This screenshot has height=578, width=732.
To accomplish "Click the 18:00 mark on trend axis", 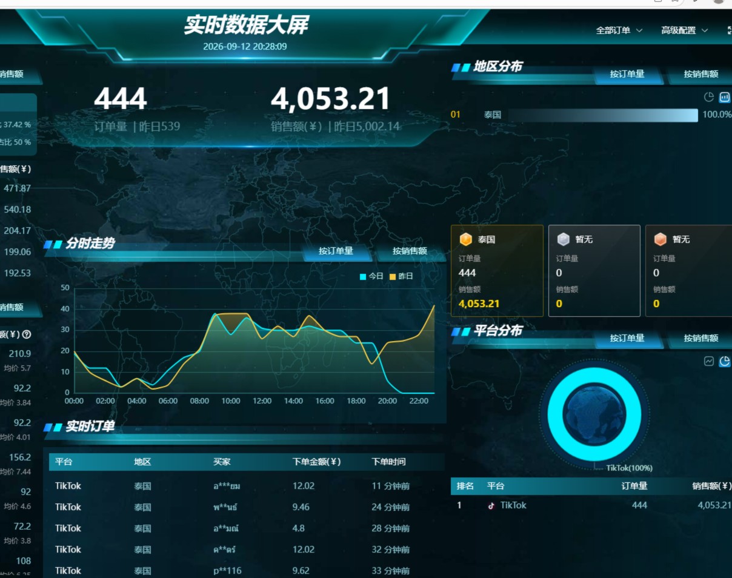I will [356, 401].
